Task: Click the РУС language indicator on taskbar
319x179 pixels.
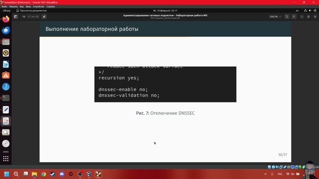Action: click(280, 174)
